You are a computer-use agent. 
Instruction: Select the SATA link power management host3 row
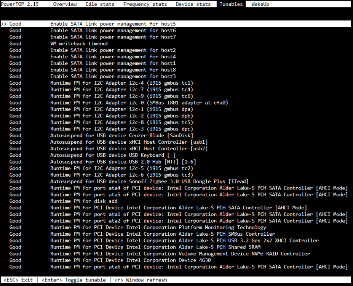(176, 76)
